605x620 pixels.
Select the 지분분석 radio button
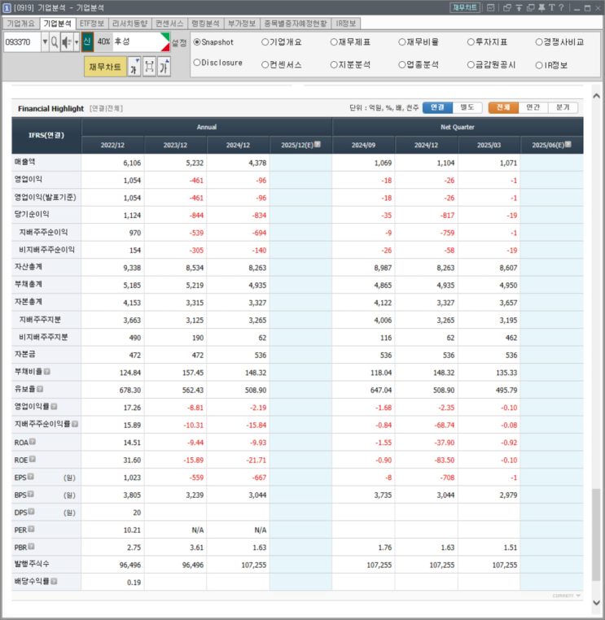pyautogui.click(x=334, y=65)
